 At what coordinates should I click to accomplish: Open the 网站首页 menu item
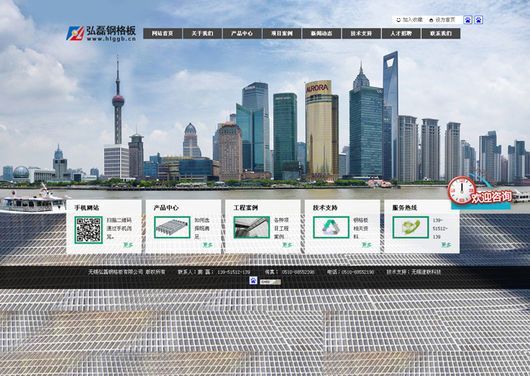click(x=162, y=33)
